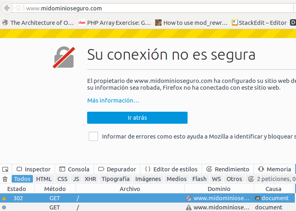Clear network log with trash icon

tap(5, 179)
